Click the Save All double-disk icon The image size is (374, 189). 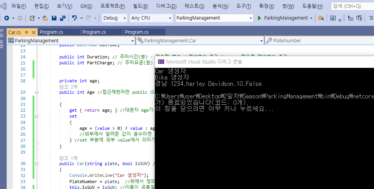click(63, 18)
